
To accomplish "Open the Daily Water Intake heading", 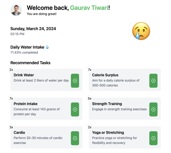I will [x=27, y=47].
